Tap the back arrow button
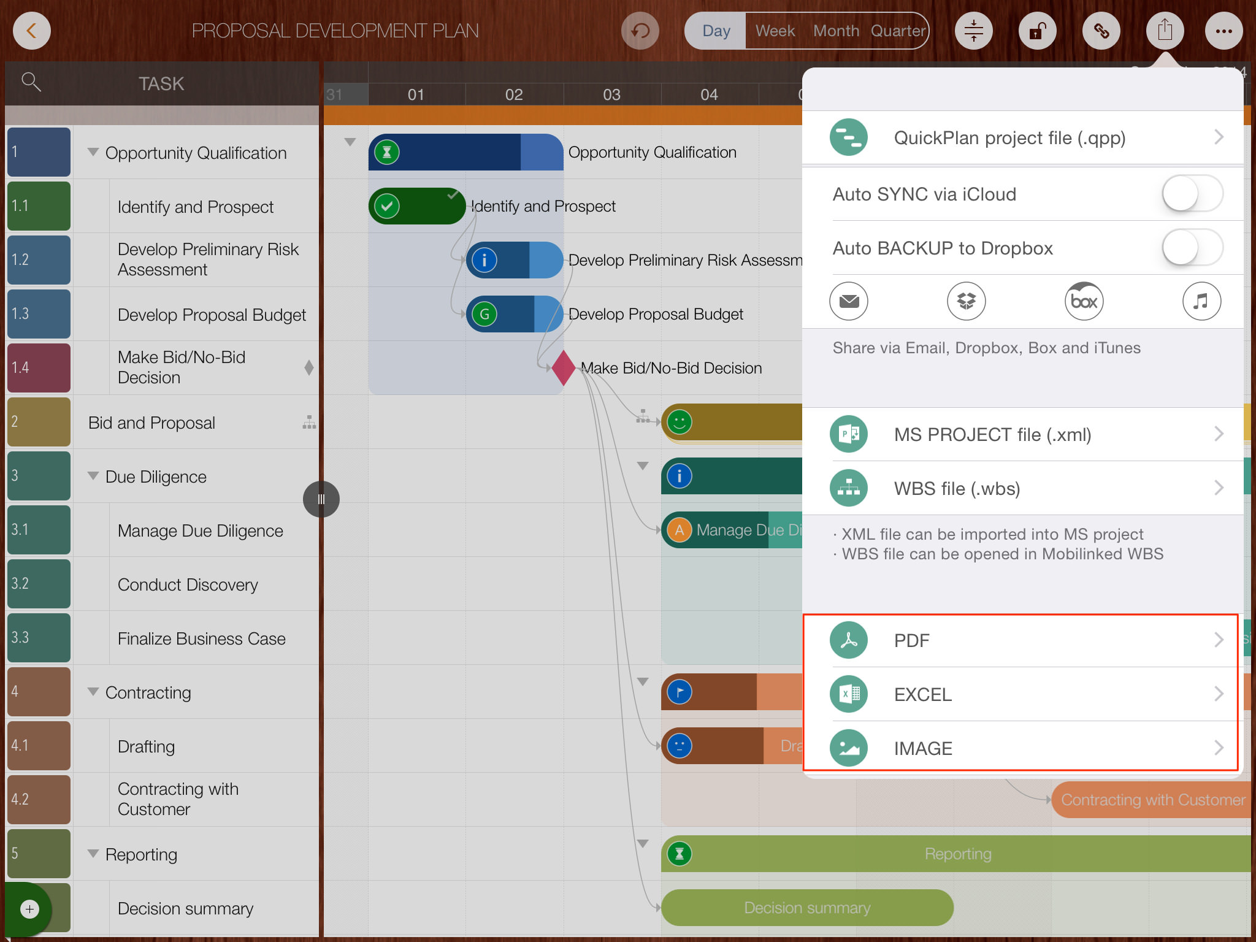Screen dimensions: 1256x942 point(31,31)
